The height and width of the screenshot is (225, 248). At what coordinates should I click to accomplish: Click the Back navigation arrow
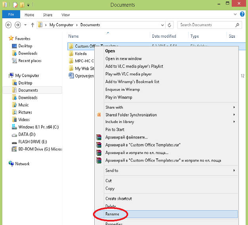pos(8,25)
